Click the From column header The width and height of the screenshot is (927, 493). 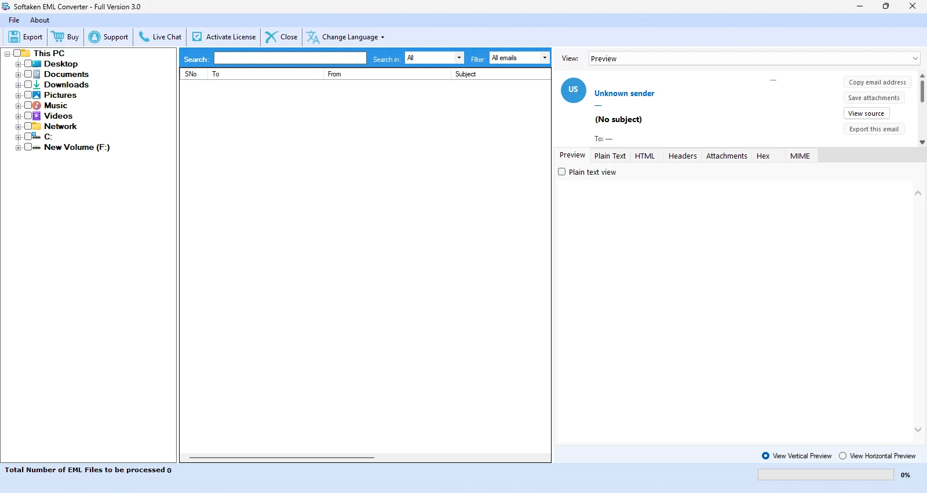pyautogui.click(x=387, y=74)
